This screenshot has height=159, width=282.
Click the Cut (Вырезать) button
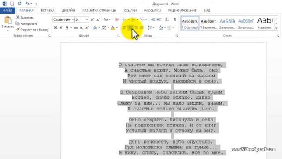click(25, 18)
